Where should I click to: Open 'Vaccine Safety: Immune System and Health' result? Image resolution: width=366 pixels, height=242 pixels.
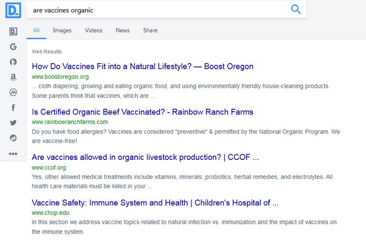pos(155,203)
